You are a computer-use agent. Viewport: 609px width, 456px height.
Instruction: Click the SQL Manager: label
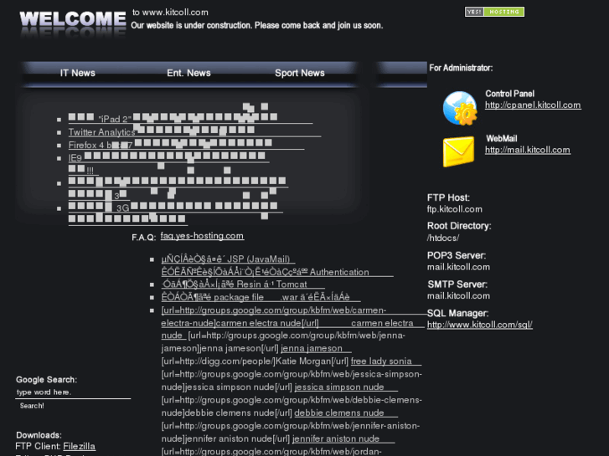coord(458,313)
